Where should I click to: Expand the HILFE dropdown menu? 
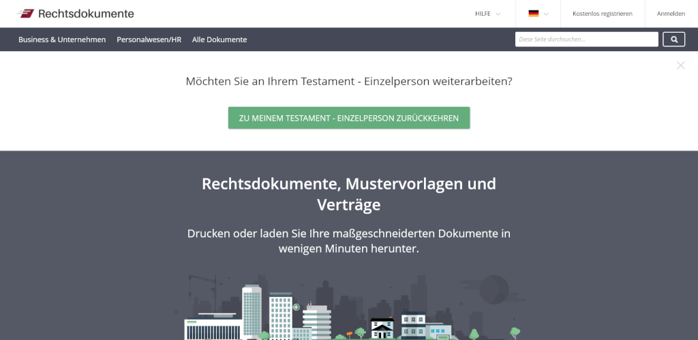(488, 14)
